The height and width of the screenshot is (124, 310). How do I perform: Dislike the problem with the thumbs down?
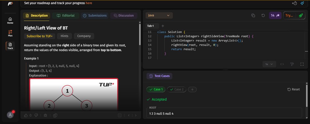point(36,115)
